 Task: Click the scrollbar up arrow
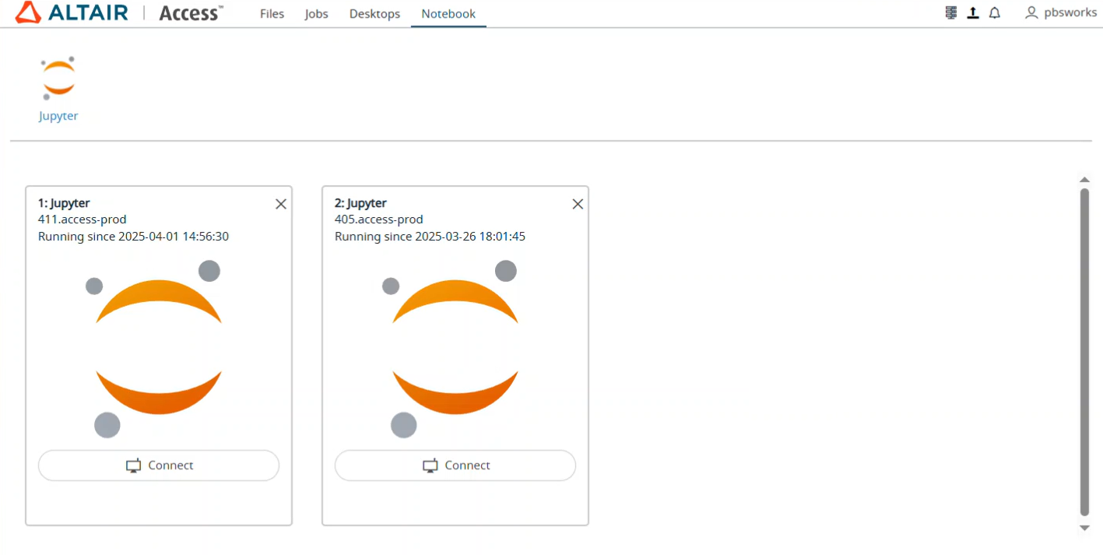[1084, 180]
